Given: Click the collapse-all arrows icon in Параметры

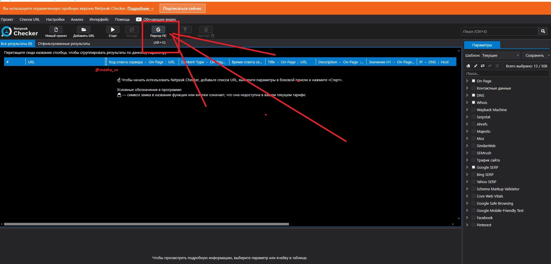Looking at the screenshot, I should click(x=475, y=66).
